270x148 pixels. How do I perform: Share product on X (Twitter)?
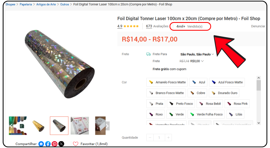pyautogui.click(x=61, y=144)
